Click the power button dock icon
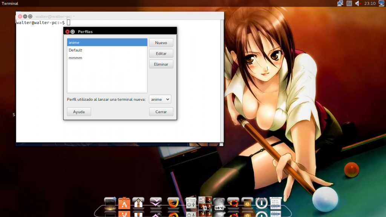The height and width of the screenshot is (217, 386). point(262,203)
